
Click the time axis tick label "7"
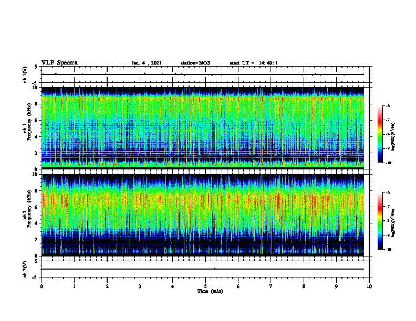point(271,286)
